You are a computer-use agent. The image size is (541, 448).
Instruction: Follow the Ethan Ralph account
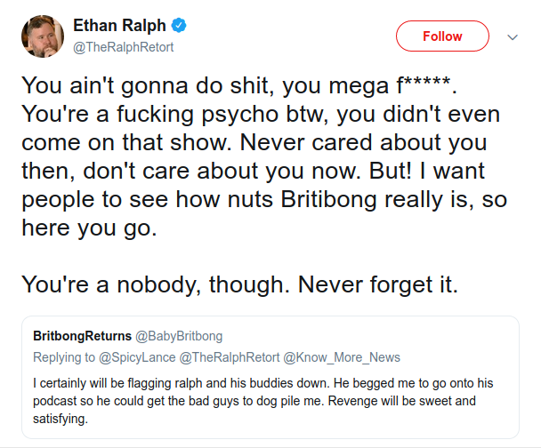[x=442, y=36]
